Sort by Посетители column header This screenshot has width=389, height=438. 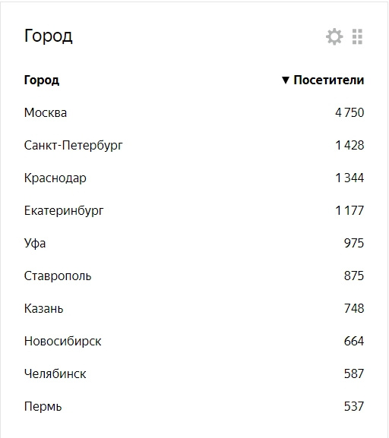coord(328,80)
